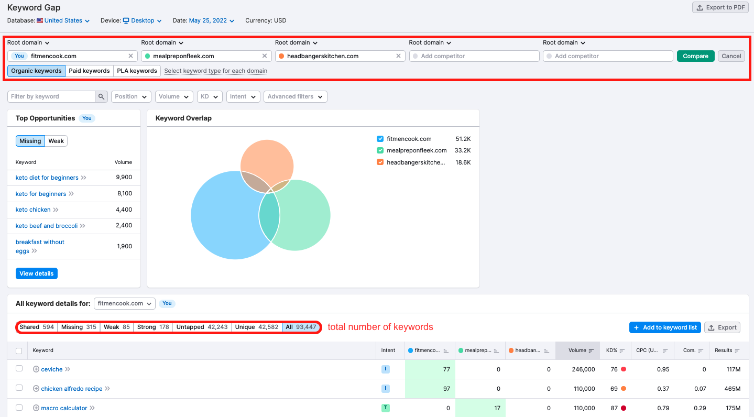Remove fitmencook.com with its X icon

(130, 56)
